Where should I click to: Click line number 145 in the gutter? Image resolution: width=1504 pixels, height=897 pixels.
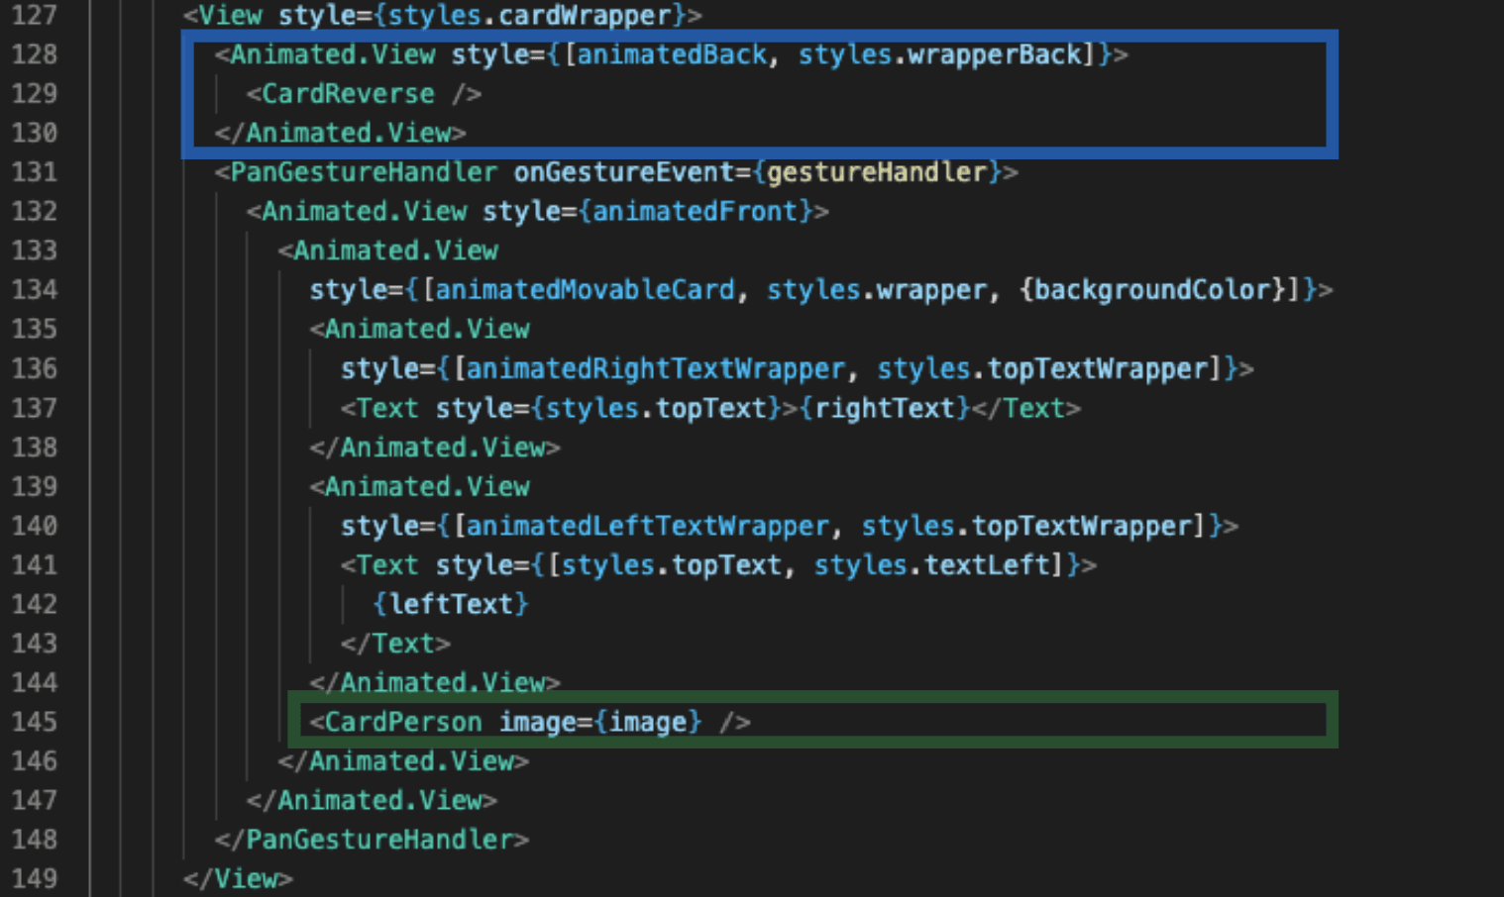34,722
